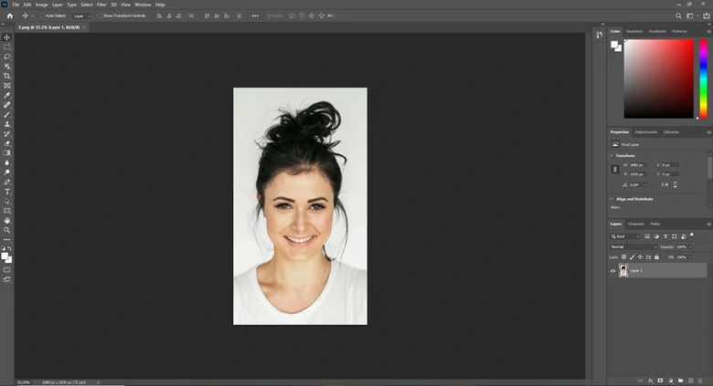713x386 pixels.
Task: Select the Hand tool
Action: [6, 220]
